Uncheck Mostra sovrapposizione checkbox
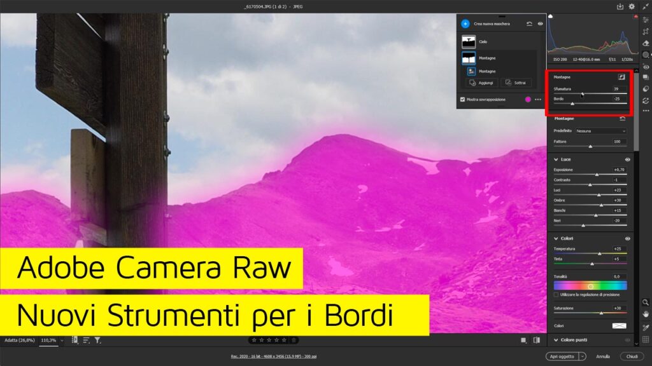 462,100
